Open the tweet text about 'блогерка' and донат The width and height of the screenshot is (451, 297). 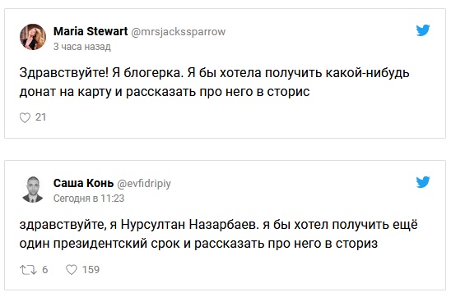[214, 82]
